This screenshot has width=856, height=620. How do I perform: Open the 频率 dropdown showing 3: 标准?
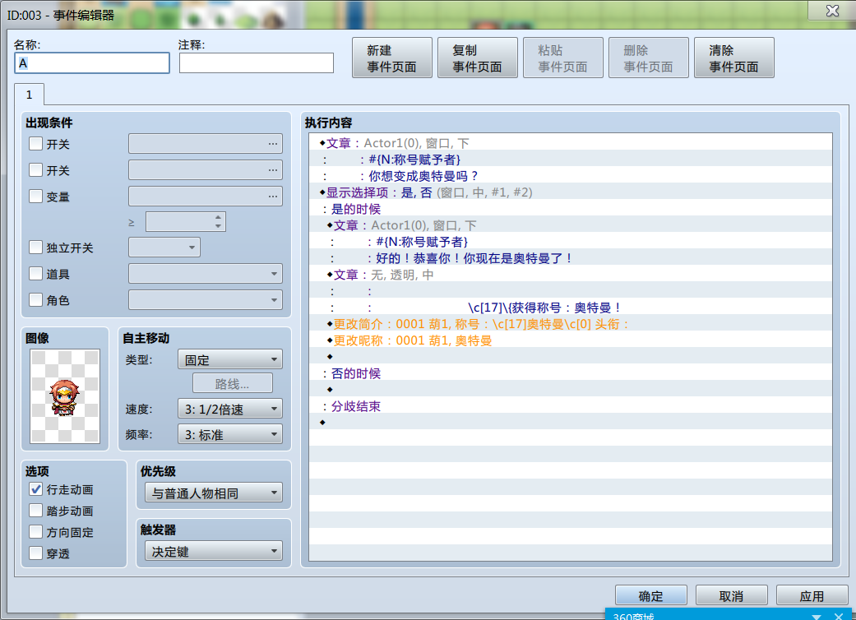pyautogui.click(x=230, y=434)
